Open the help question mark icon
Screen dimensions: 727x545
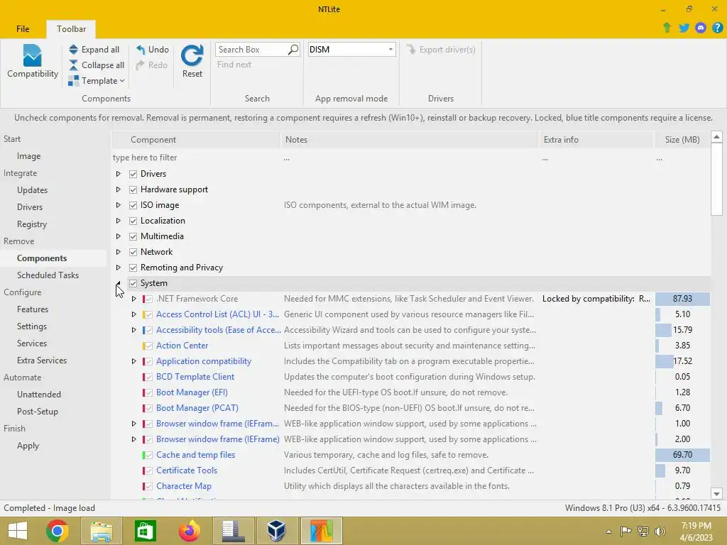717,28
